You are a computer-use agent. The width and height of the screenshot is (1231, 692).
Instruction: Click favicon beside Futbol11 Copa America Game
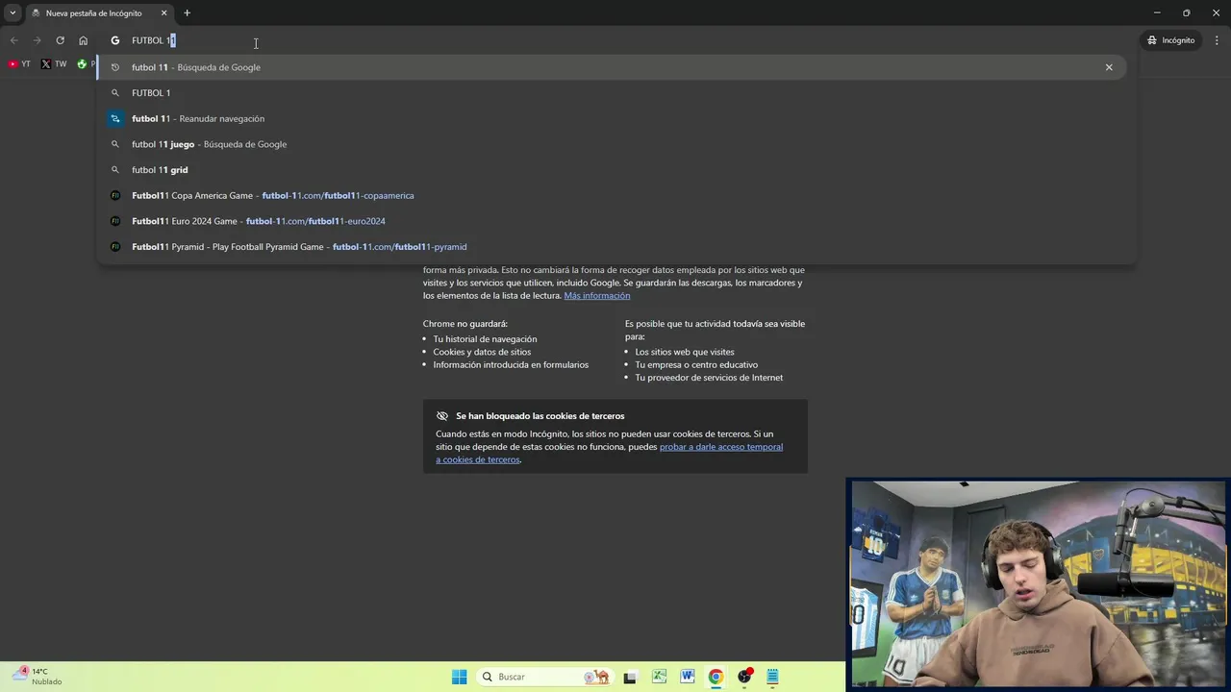coord(115,195)
